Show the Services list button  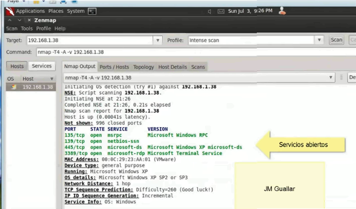[42, 66]
